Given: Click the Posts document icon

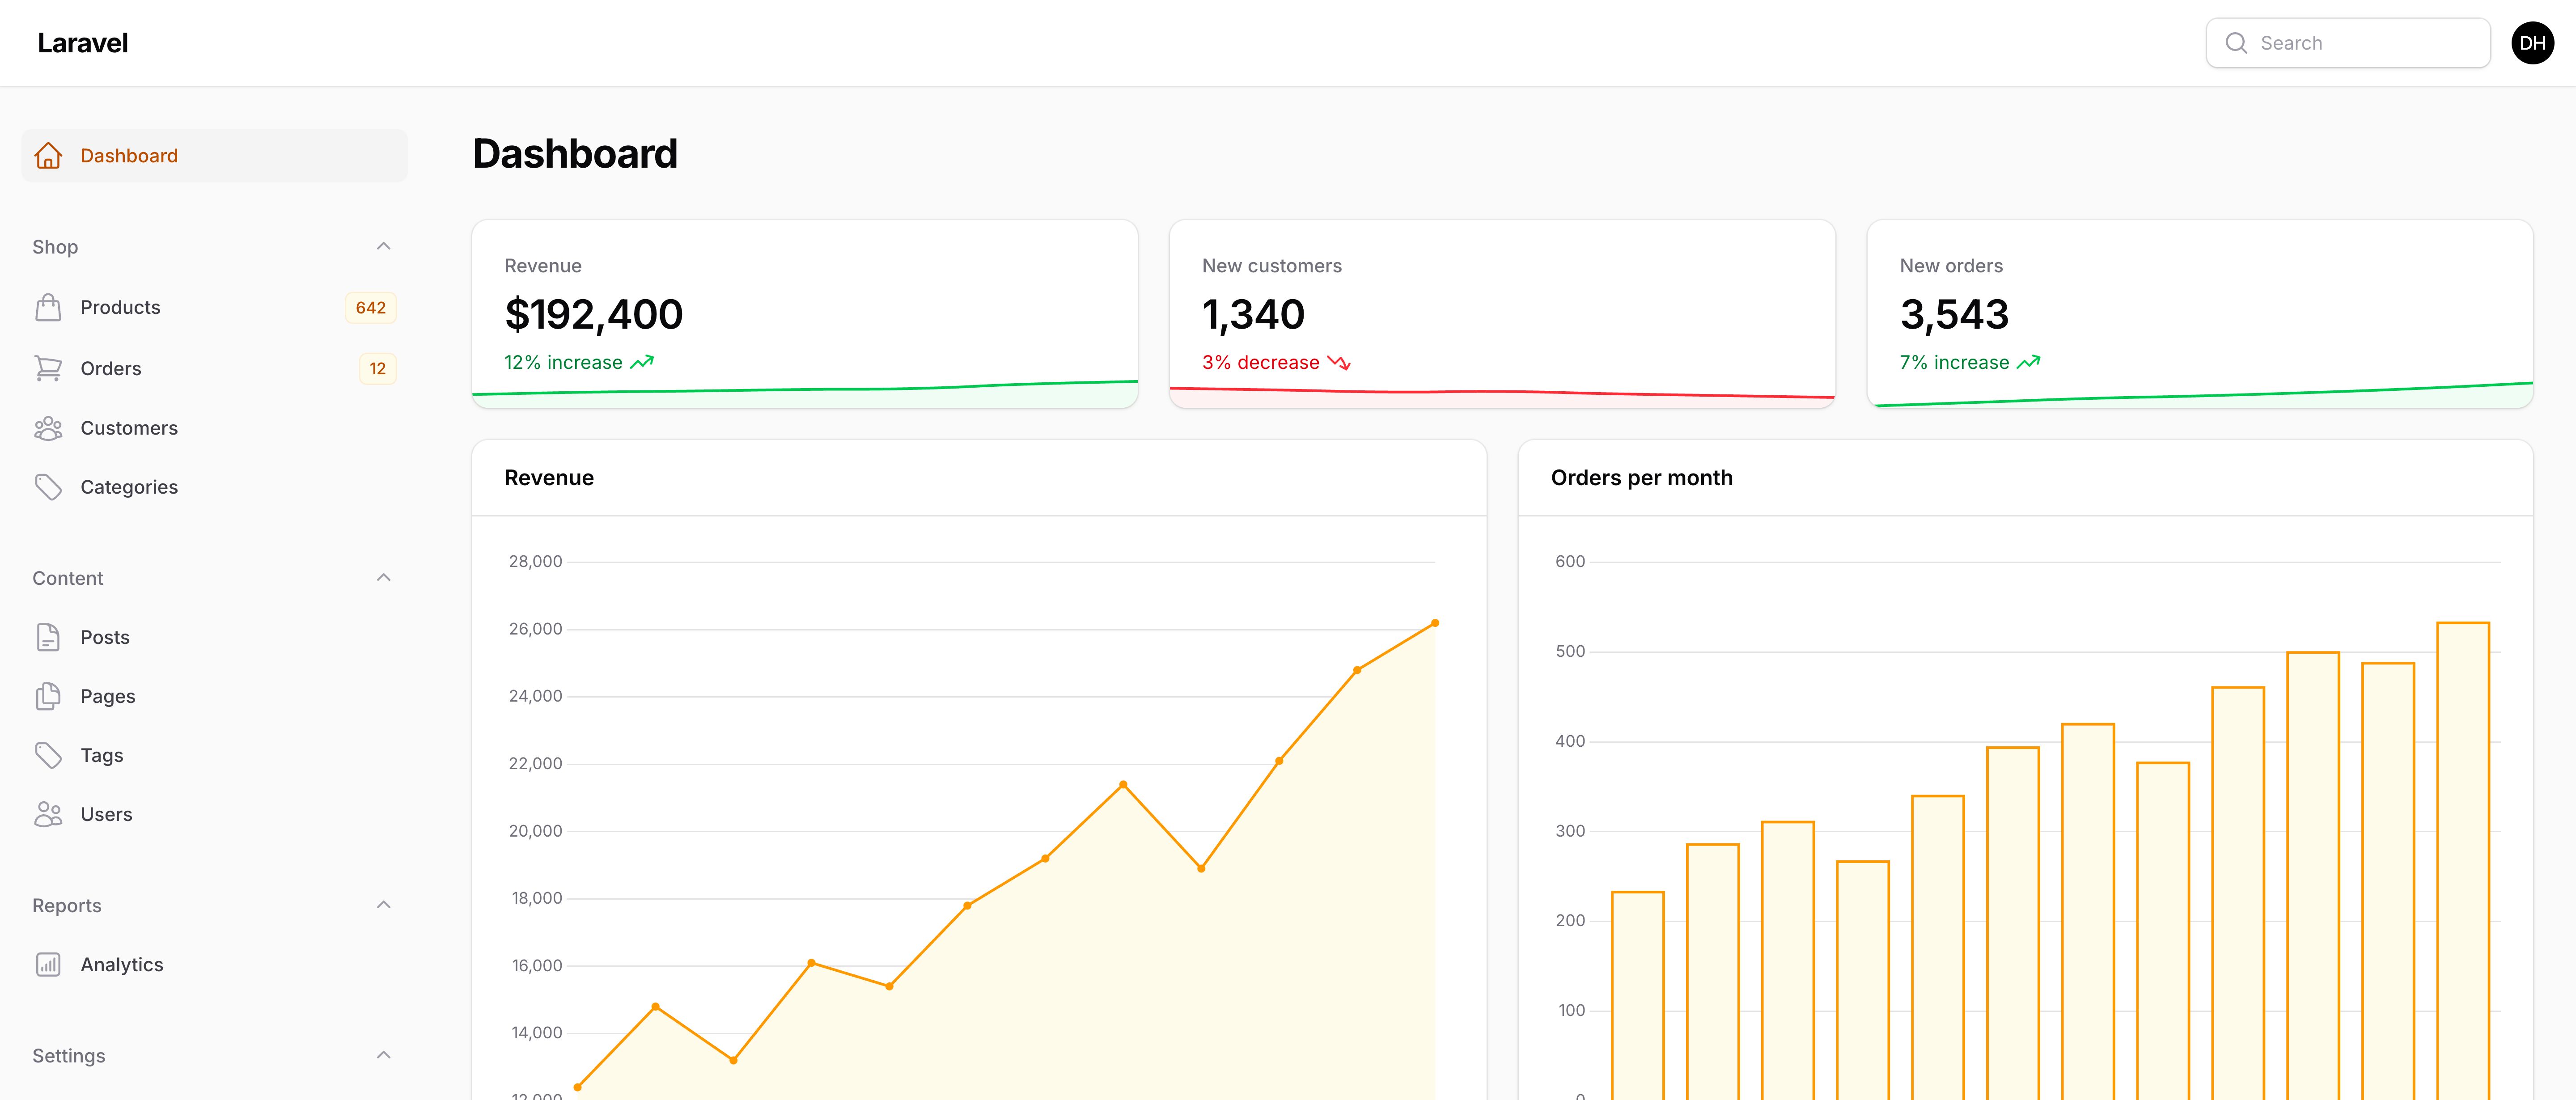Looking at the screenshot, I should point(48,637).
